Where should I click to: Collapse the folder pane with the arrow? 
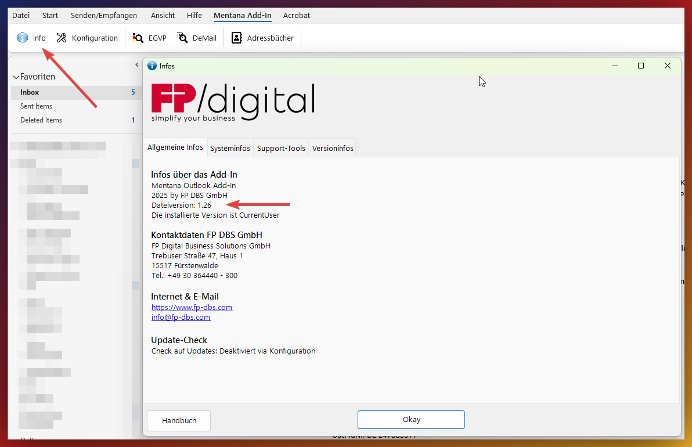pos(137,65)
